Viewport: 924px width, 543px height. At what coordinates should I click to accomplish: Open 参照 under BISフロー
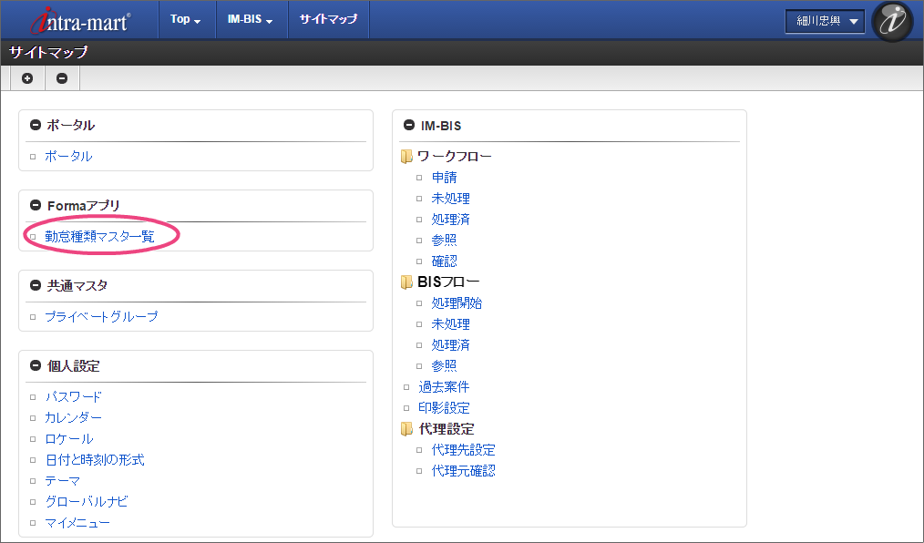(445, 365)
